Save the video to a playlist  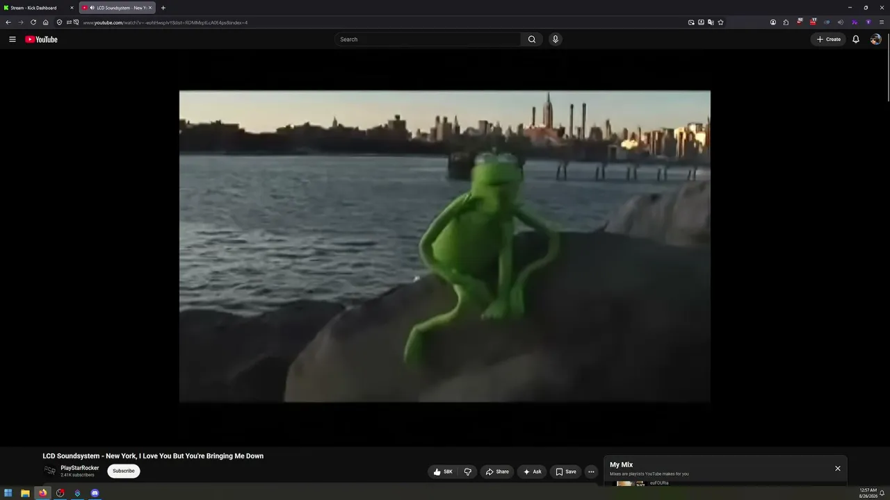(x=565, y=472)
